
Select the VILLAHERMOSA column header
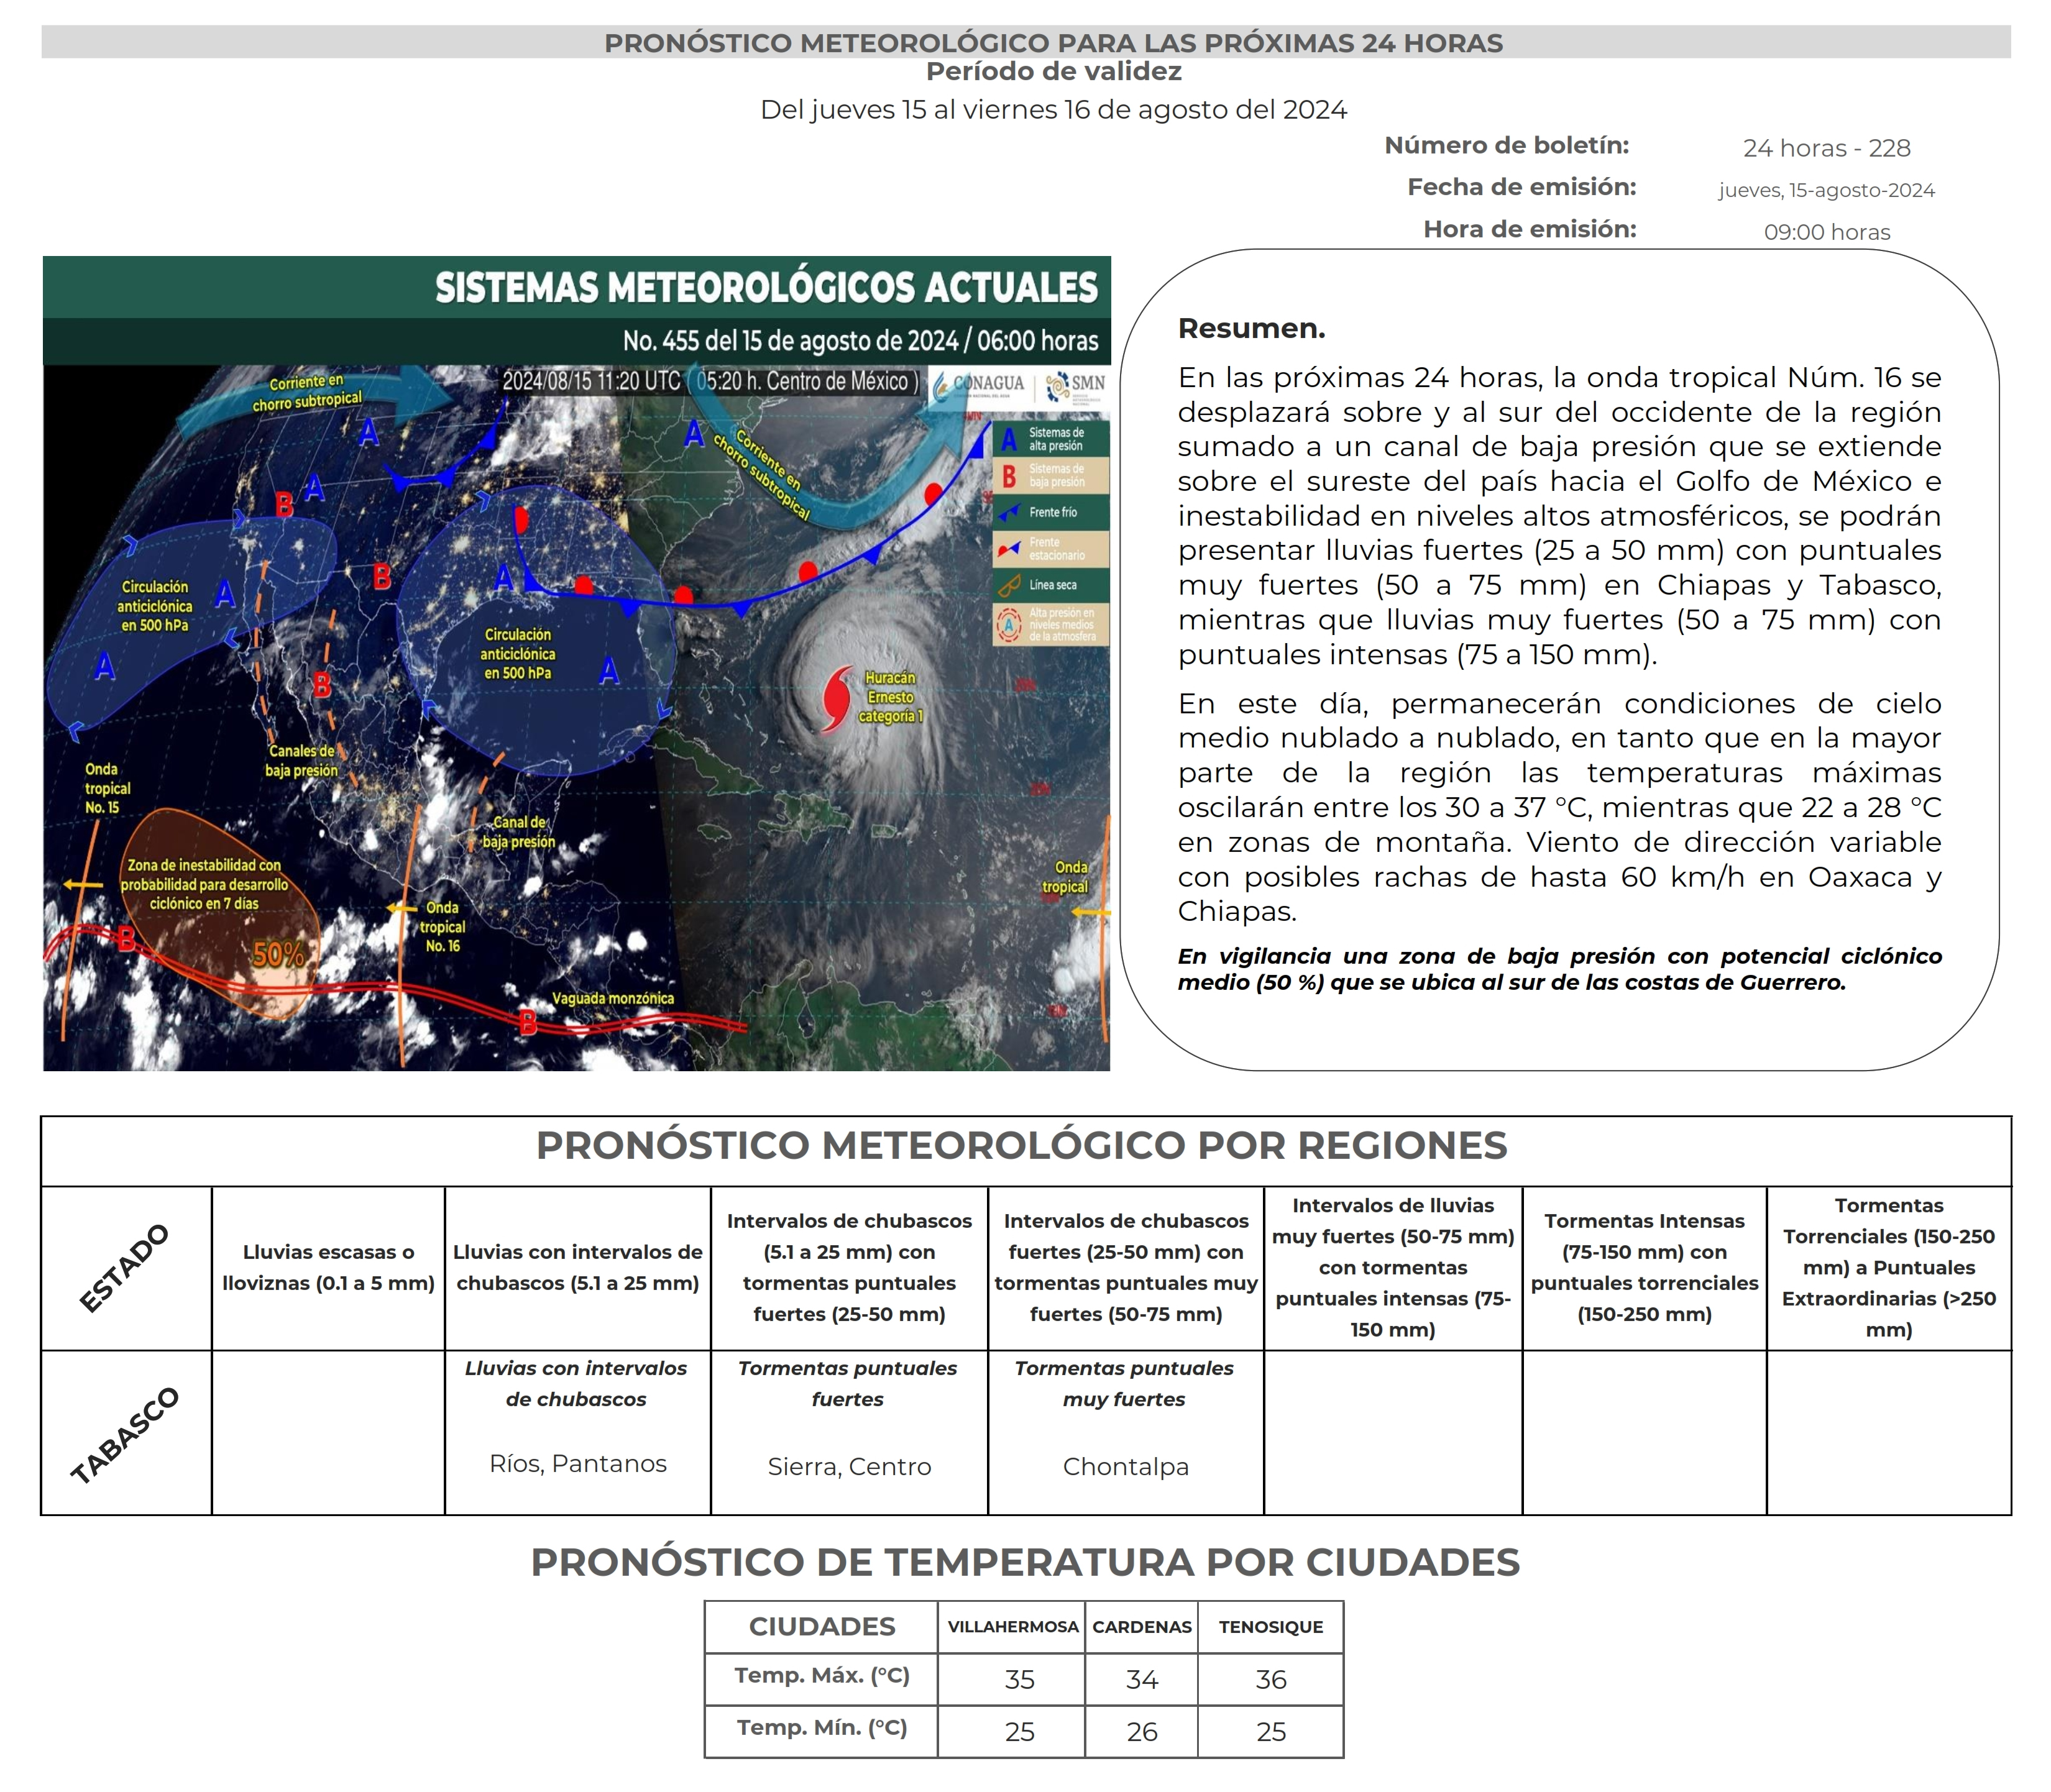point(1012,1627)
